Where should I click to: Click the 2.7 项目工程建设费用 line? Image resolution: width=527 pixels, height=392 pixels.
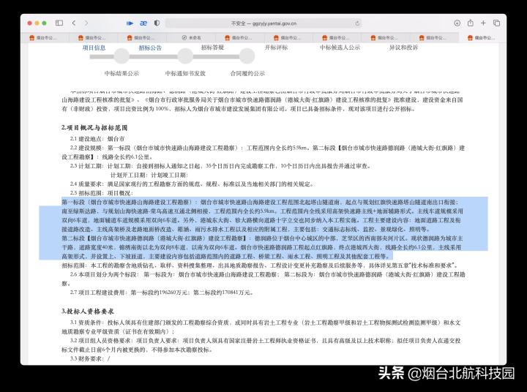pyautogui.click(x=162, y=293)
